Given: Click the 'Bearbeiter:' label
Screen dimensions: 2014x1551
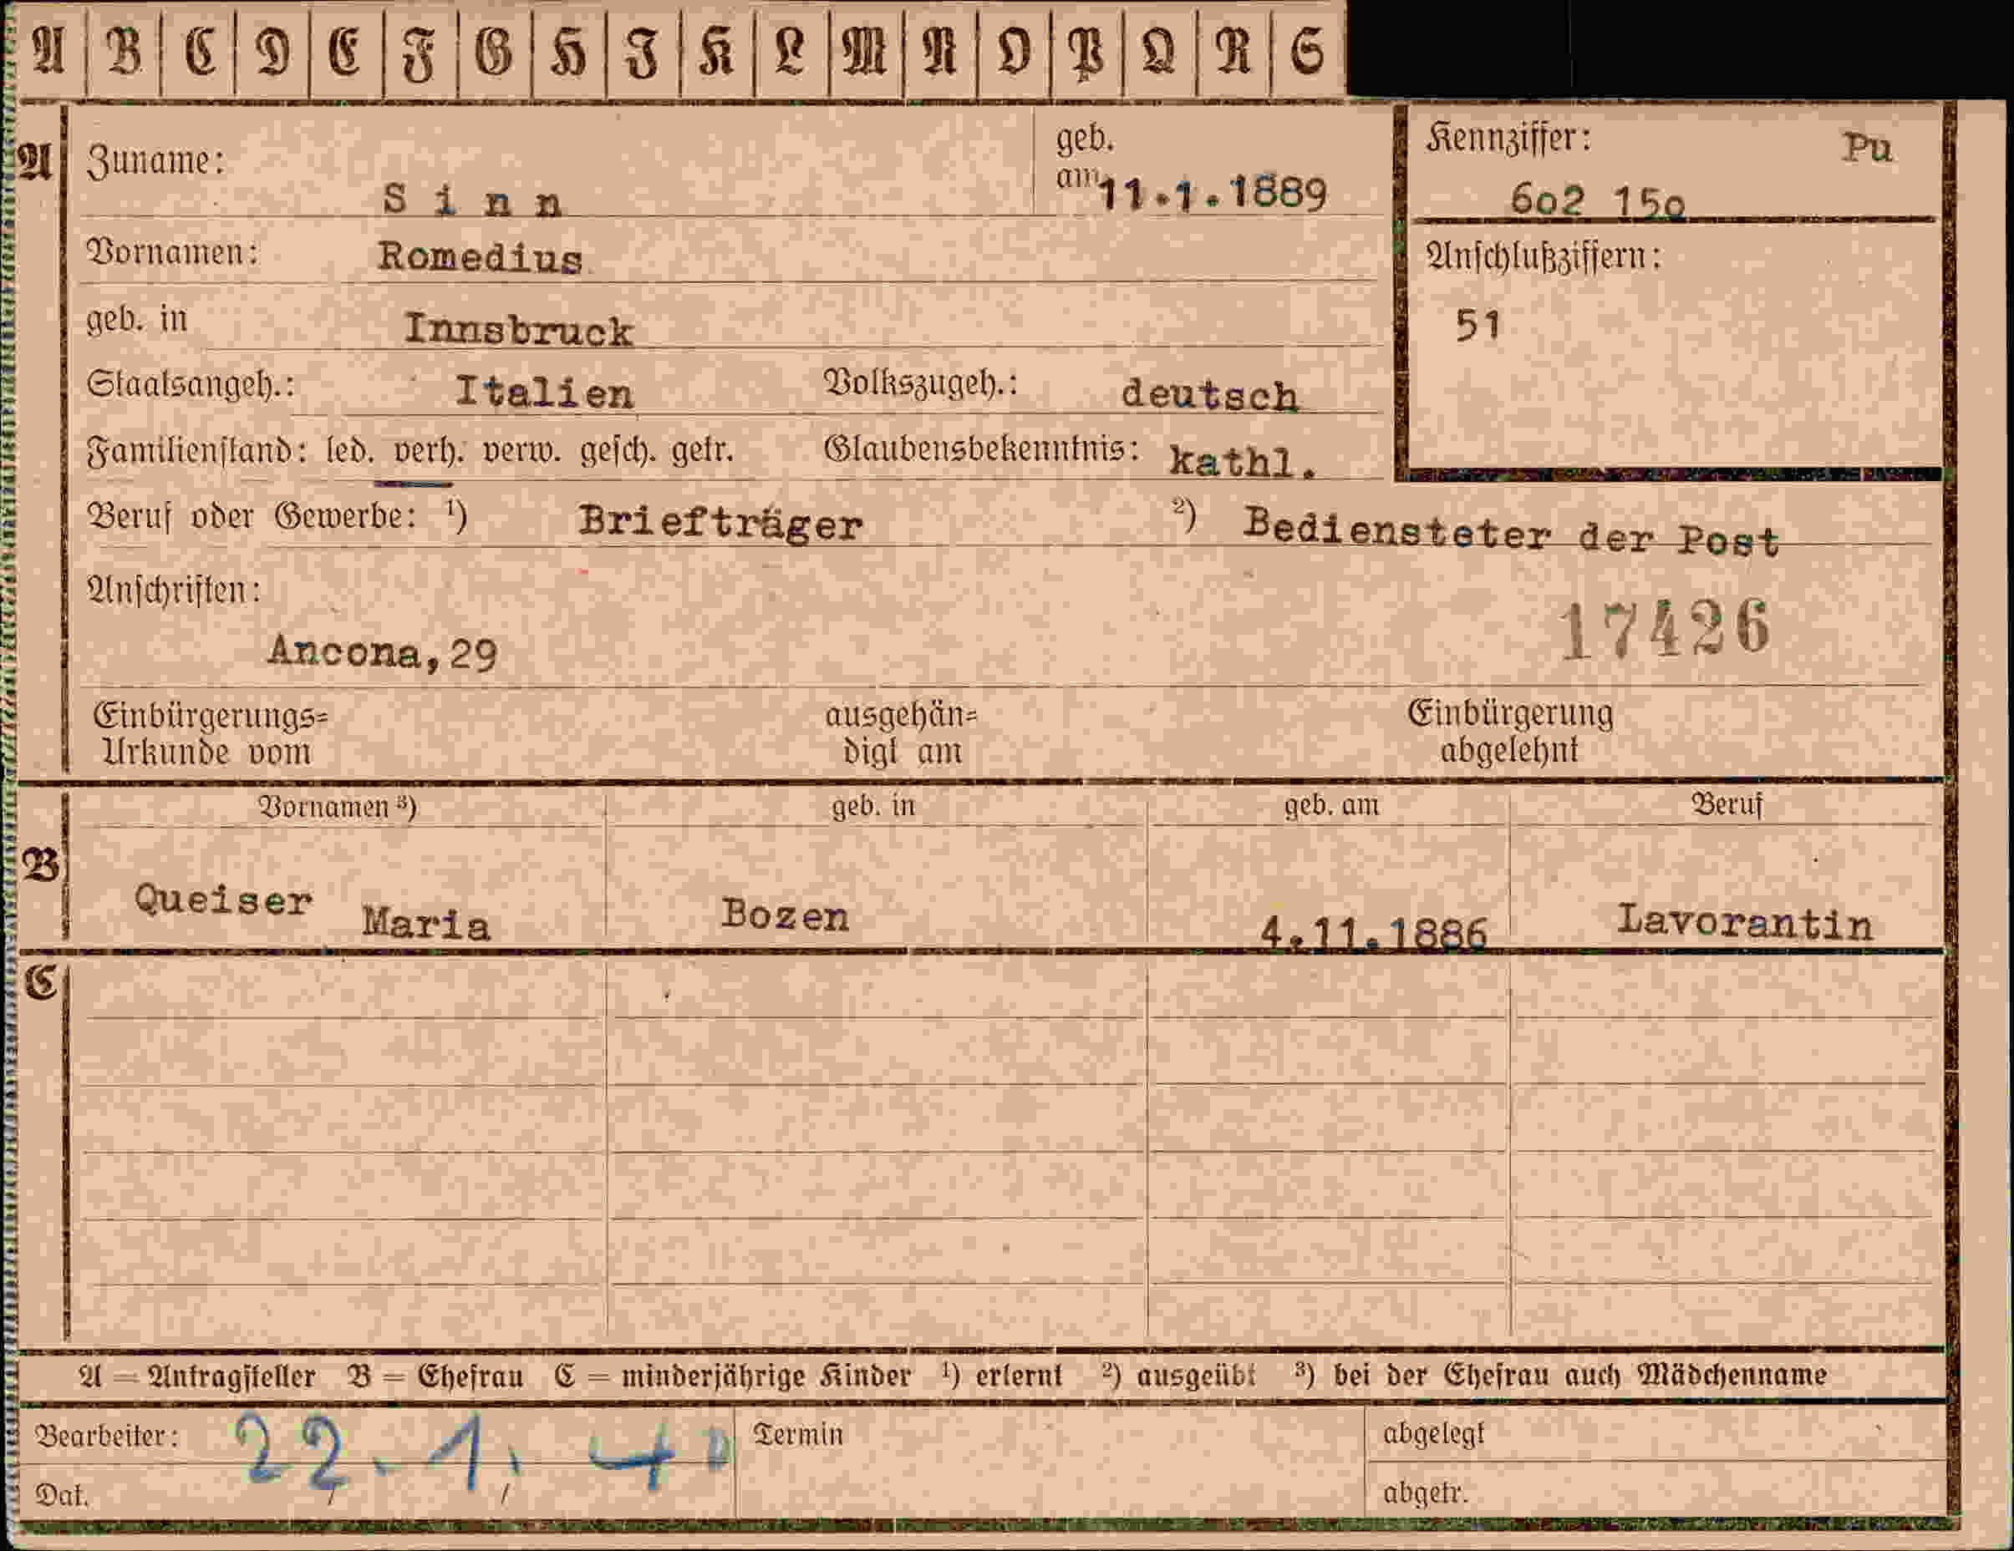Looking at the screenshot, I should (107, 1436).
